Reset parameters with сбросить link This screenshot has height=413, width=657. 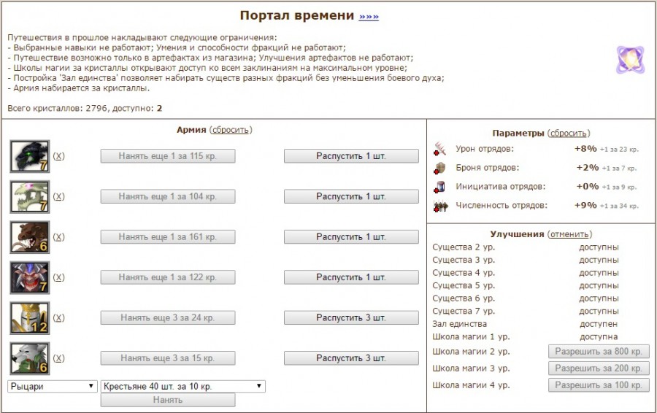pyautogui.click(x=569, y=134)
